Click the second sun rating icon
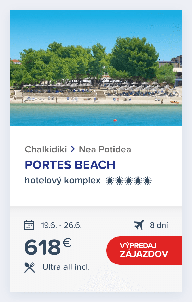Screen dimensions: 192x302 click(x=119, y=181)
